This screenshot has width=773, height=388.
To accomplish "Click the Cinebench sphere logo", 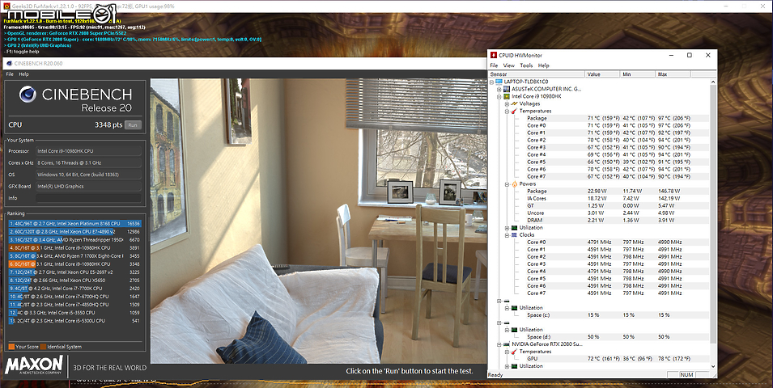I will 28,94.
